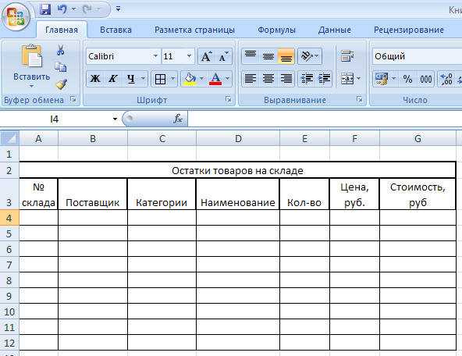Copy selection with the copy icon
Screen dimensions: 462x356
61,67
